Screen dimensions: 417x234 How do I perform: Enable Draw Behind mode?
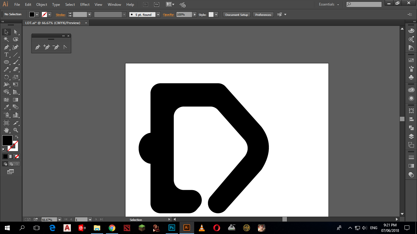point(11,164)
